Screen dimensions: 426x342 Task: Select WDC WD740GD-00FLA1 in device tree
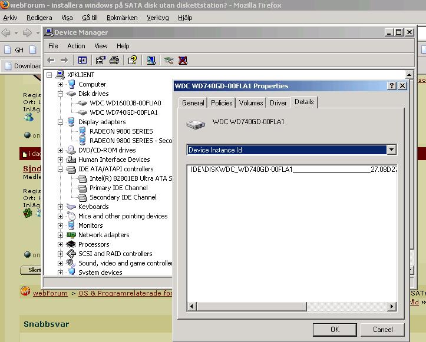124,112
